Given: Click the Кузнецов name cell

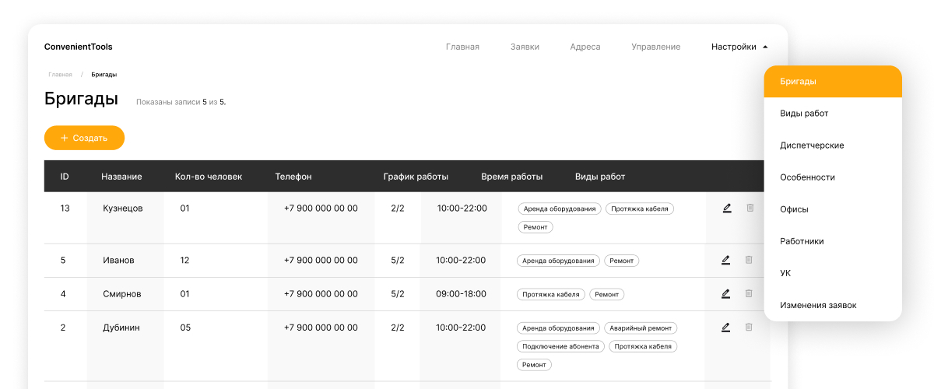Looking at the screenshot, I should (123, 209).
